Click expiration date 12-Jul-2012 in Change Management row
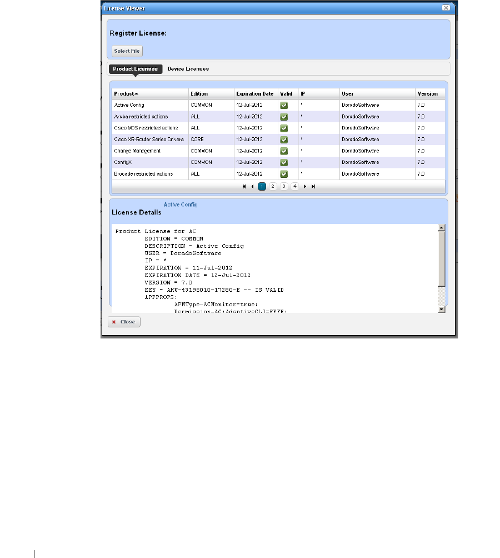500x558 pixels. pos(249,151)
